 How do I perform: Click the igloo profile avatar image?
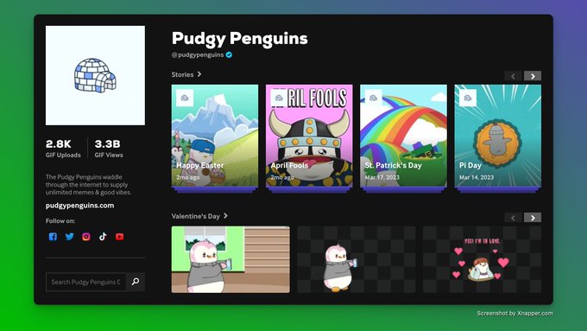(95, 75)
